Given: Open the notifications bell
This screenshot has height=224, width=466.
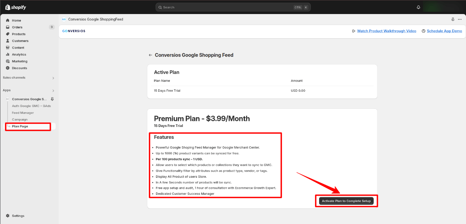Looking at the screenshot, I should [418, 7].
